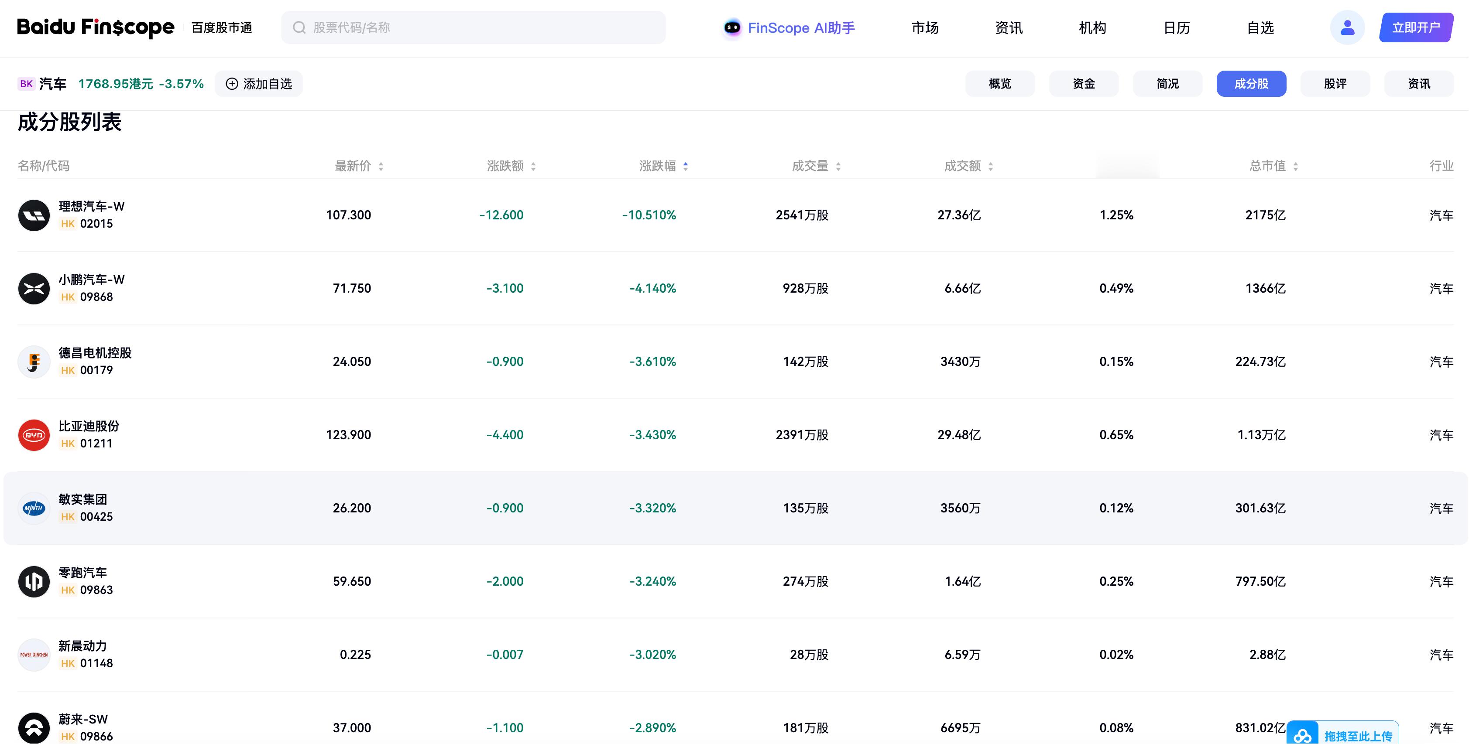Open the user profile avatar icon
The image size is (1469, 744).
tap(1347, 27)
